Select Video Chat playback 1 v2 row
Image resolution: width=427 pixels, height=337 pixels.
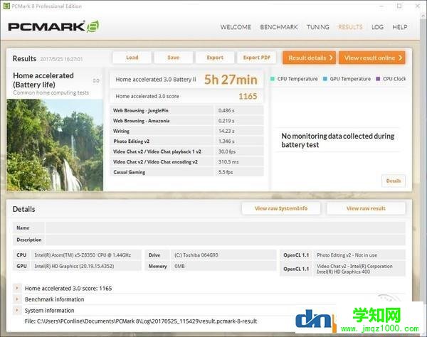pos(186,151)
